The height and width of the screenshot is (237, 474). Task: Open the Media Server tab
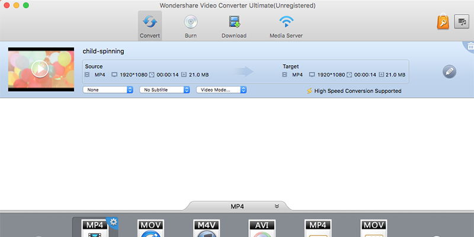286,26
